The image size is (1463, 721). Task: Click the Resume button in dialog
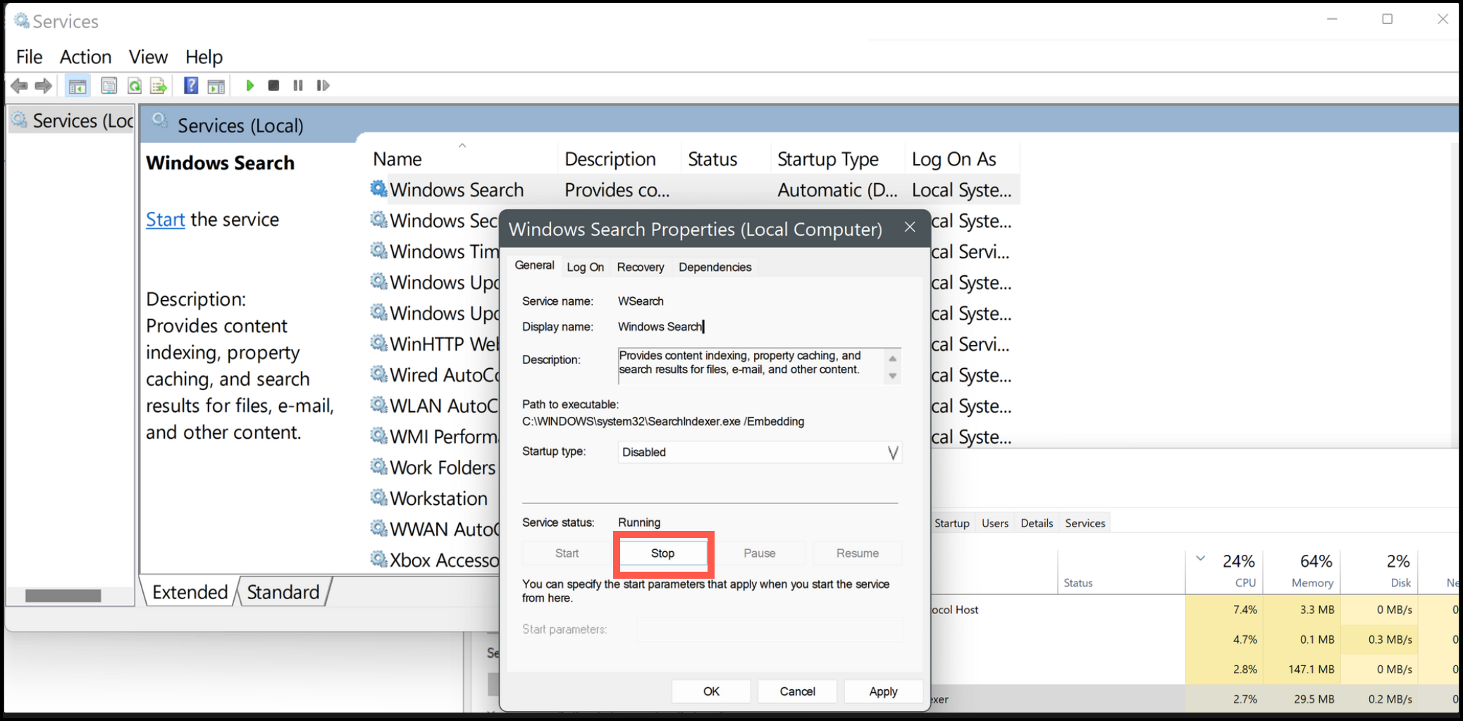858,553
